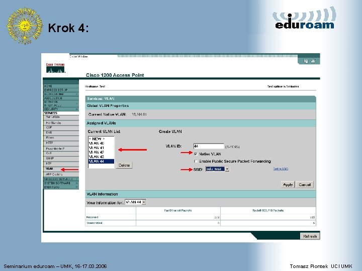The image size is (362, 271).
Task: Click the Refresh button
Action: 310,236
